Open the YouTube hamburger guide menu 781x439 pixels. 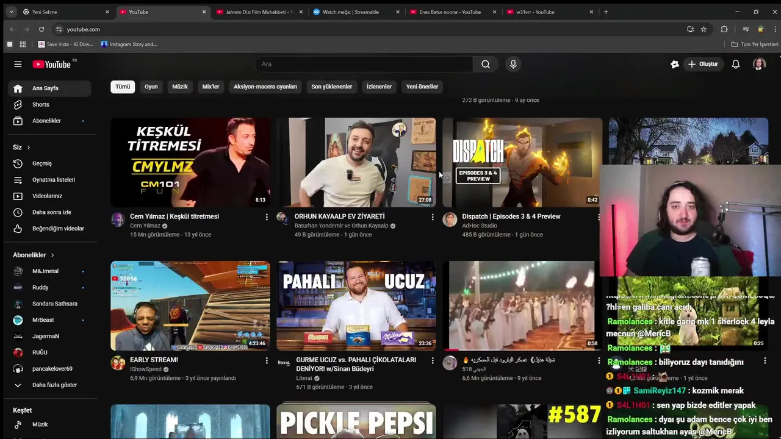click(x=18, y=64)
